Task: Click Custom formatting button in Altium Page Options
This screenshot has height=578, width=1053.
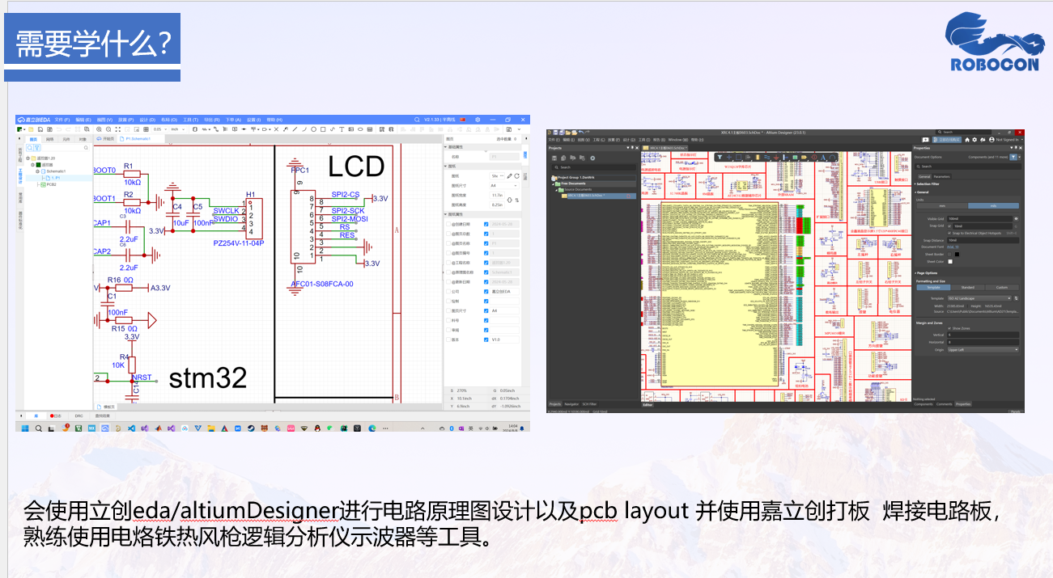Action: pos(1001,287)
